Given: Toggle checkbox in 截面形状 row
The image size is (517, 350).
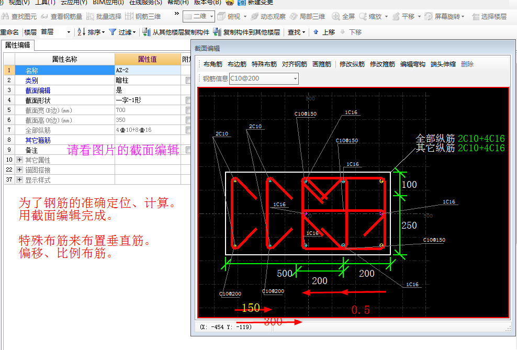Looking at the screenshot, I should click(x=188, y=100).
